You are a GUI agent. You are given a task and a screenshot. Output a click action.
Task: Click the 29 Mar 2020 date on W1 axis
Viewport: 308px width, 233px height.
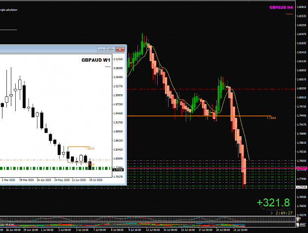coord(27,180)
